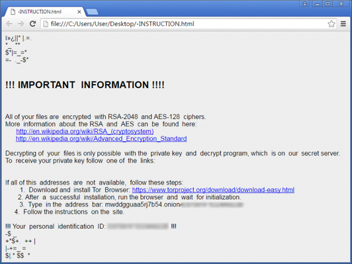Click the text 'mwddgguaa5rj7b54.onion' address
The image size is (352, 264).
click(x=142, y=204)
